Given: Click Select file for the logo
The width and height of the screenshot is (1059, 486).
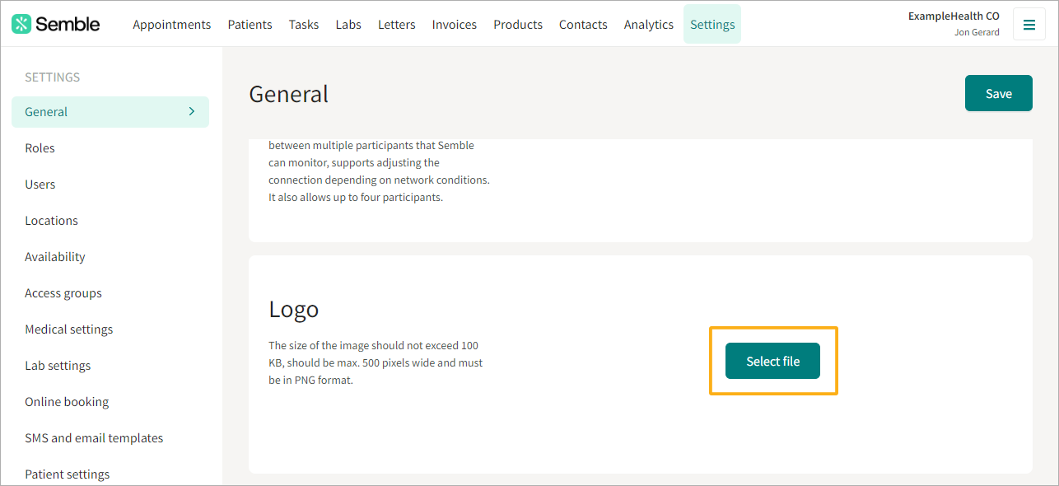Looking at the screenshot, I should 772,361.
